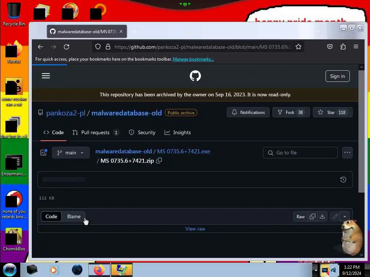Click the Firefox taskbar button
The image size is (370, 277).
pyautogui.click(x=99, y=270)
